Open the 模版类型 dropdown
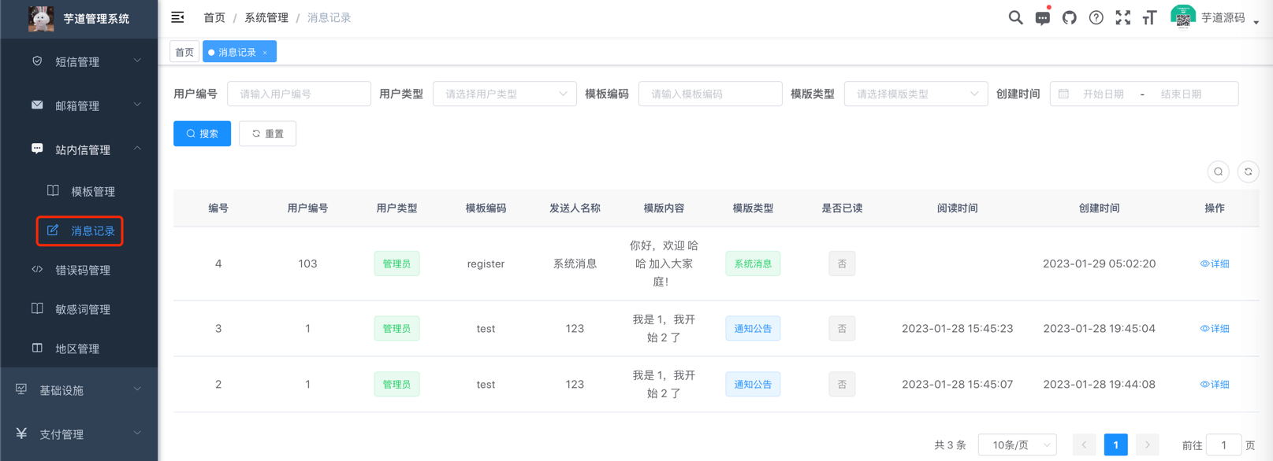Image resolution: width=1273 pixels, height=461 pixels. click(x=915, y=94)
